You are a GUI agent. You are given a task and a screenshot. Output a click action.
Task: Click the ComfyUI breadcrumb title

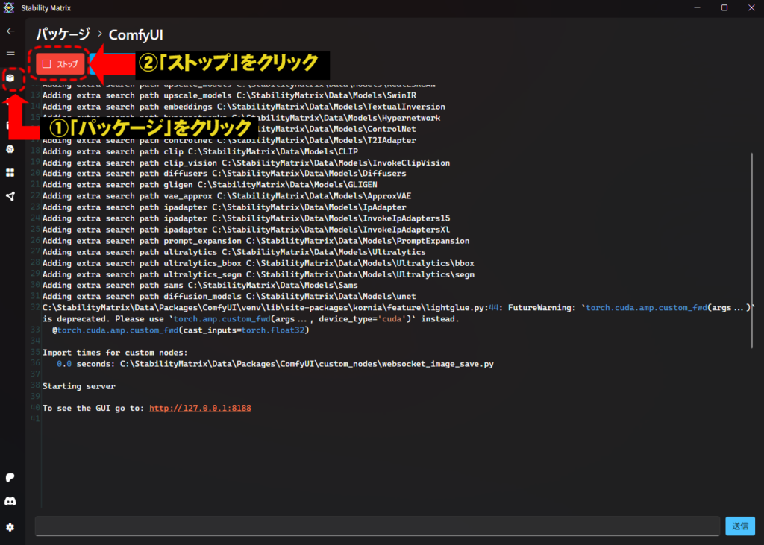pos(136,35)
